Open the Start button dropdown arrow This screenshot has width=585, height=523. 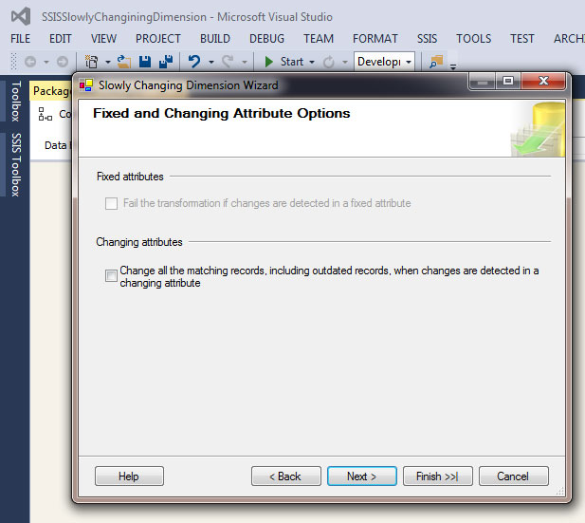pyautogui.click(x=312, y=62)
